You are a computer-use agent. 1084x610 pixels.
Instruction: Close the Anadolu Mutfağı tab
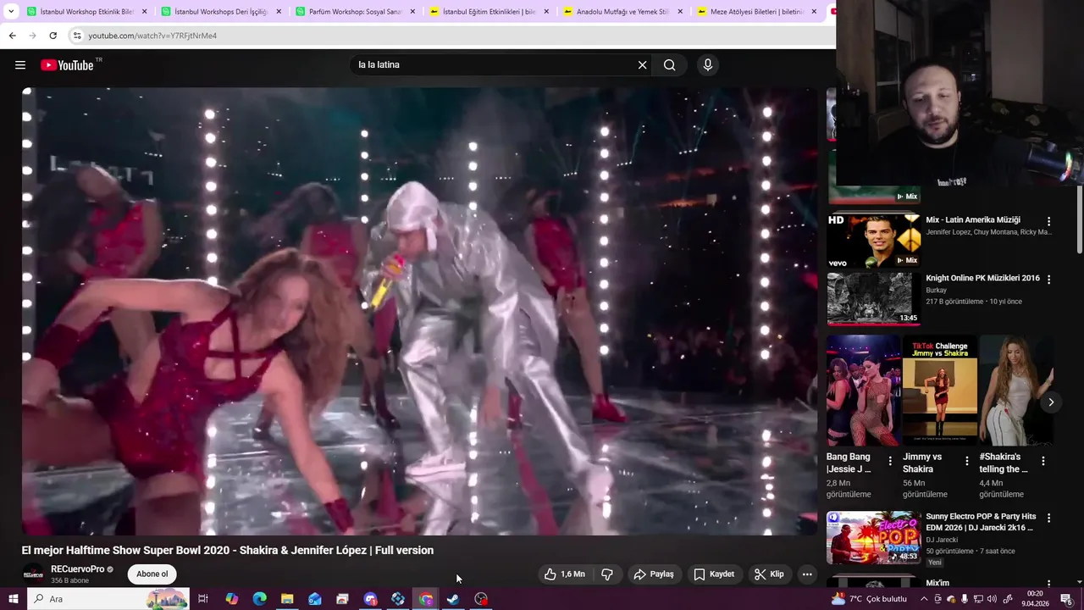pyautogui.click(x=680, y=12)
